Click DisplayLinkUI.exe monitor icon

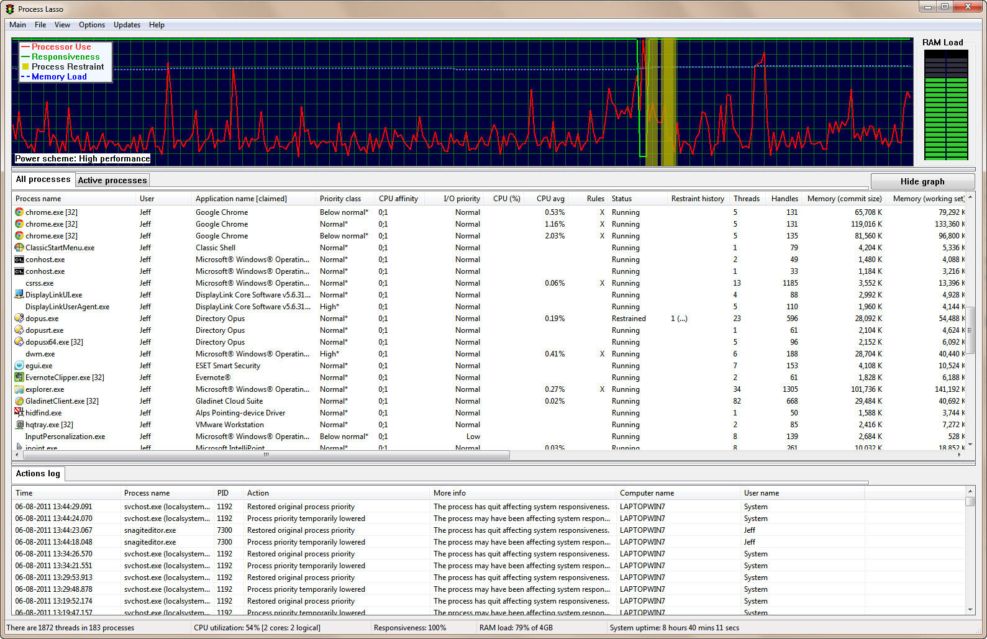[x=19, y=295]
